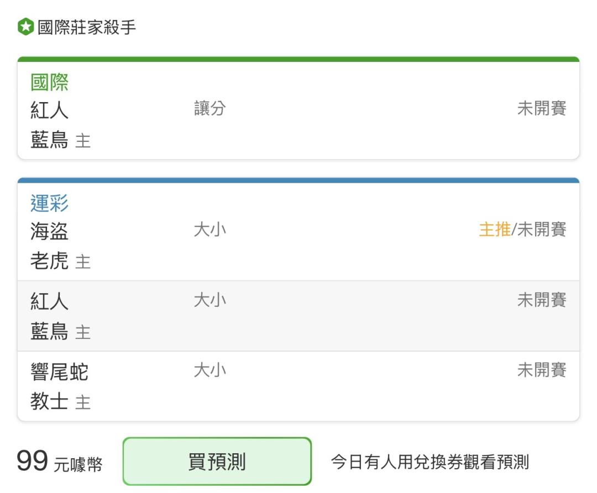Click the 大小 label on the 海盜 row
Image resolution: width=597 pixels, height=493 pixels.
pyautogui.click(x=210, y=229)
